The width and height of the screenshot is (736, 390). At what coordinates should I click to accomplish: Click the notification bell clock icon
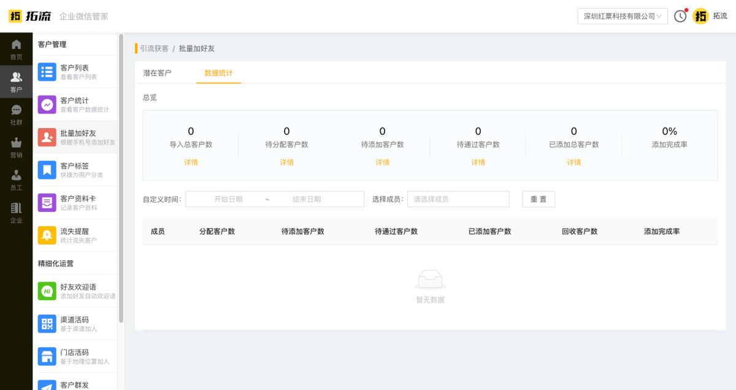(680, 16)
